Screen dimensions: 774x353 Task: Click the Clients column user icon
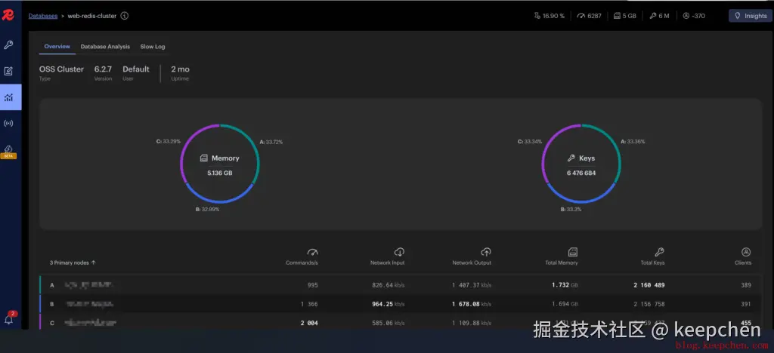coord(746,252)
